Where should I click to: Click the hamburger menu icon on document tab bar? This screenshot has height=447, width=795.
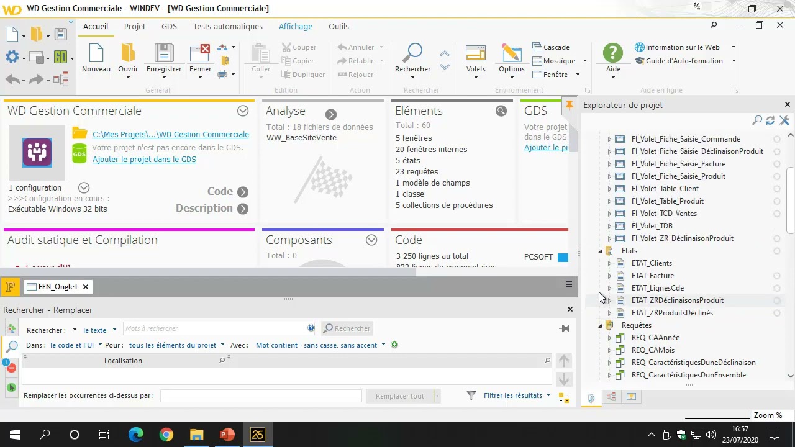568,285
